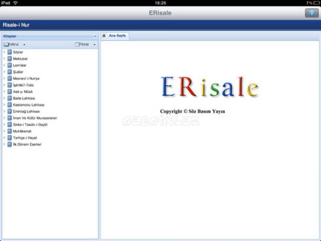Expand the Tarihçe-i Hayat tree node arrow
This screenshot has width=321, height=241.
(4, 138)
